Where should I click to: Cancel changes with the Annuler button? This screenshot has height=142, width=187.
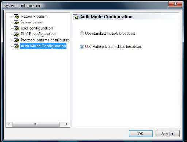point(167,134)
